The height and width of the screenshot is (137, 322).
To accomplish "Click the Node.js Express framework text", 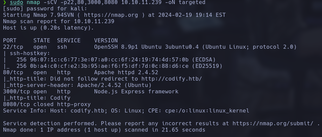I will point(136,91).
